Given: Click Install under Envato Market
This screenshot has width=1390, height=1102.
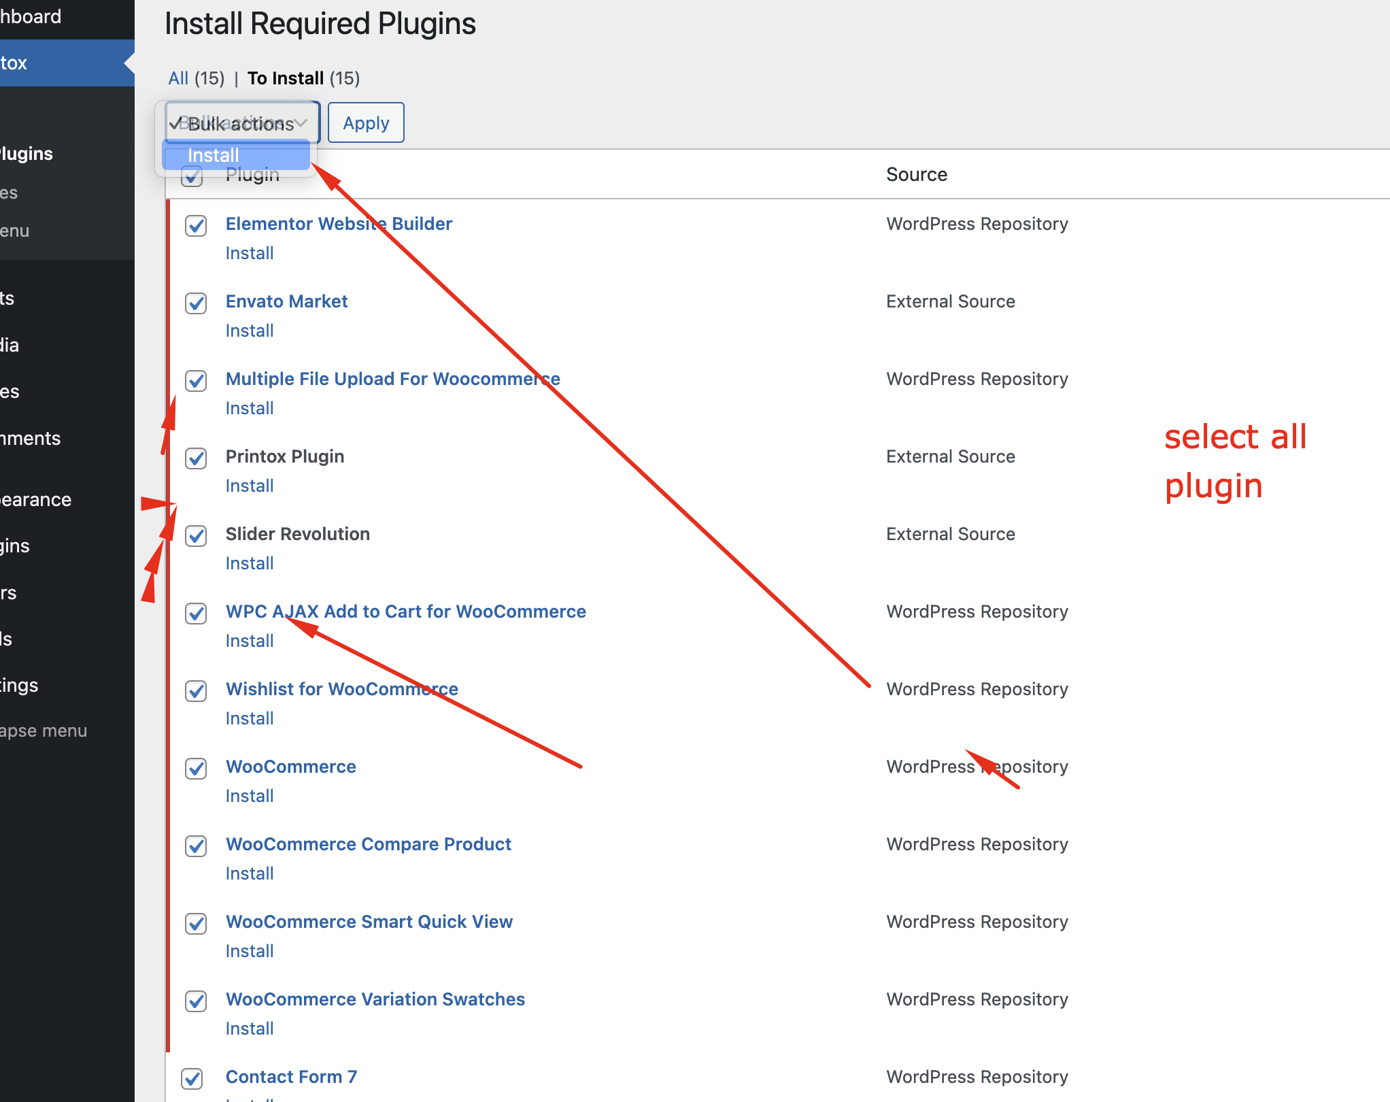Looking at the screenshot, I should pyautogui.click(x=250, y=331).
